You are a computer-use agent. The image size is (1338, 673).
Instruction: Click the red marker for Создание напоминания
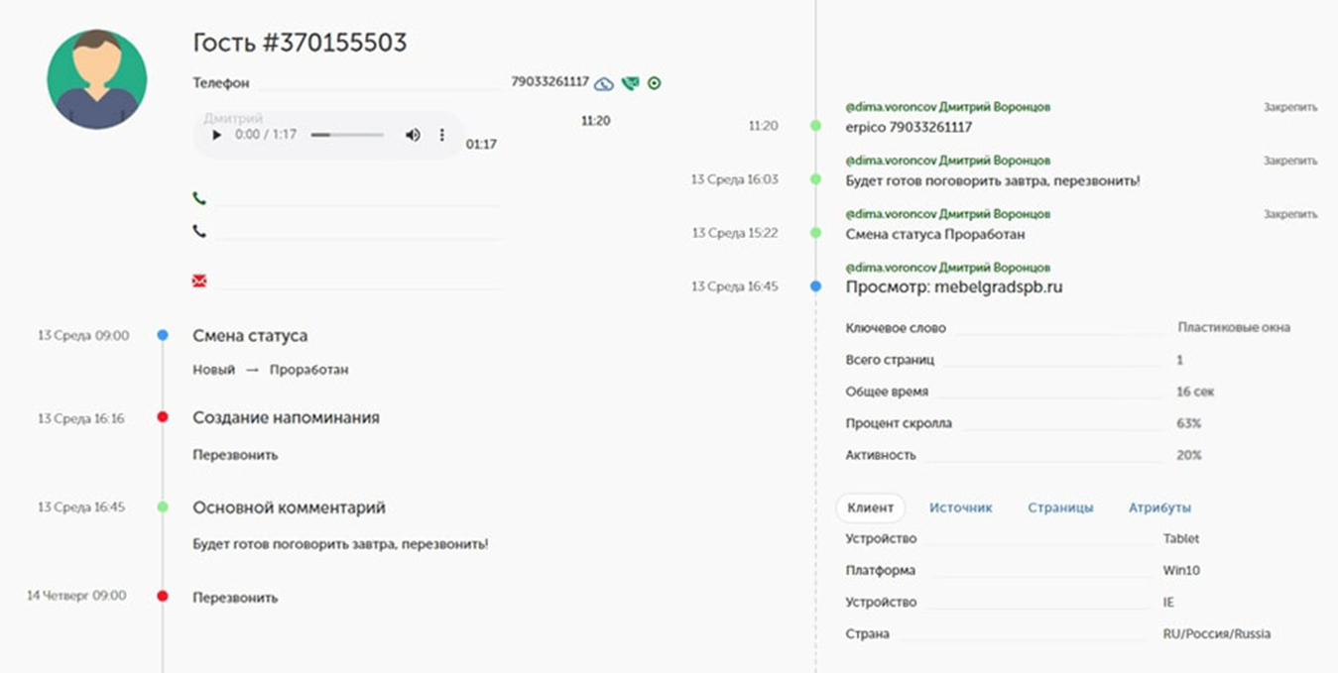tap(163, 418)
